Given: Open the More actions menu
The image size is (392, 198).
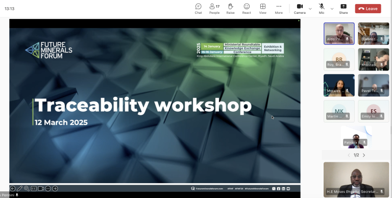Looking at the screenshot, I should pyautogui.click(x=279, y=9).
